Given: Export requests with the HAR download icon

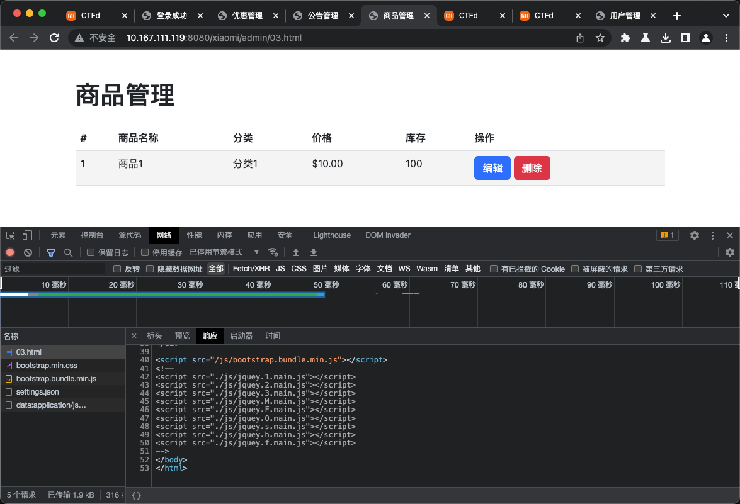Looking at the screenshot, I should coord(313,252).
